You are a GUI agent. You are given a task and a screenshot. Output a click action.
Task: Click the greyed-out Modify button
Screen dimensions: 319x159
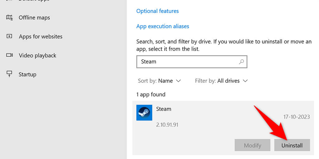pyautogui.click(x=252, y=145)
